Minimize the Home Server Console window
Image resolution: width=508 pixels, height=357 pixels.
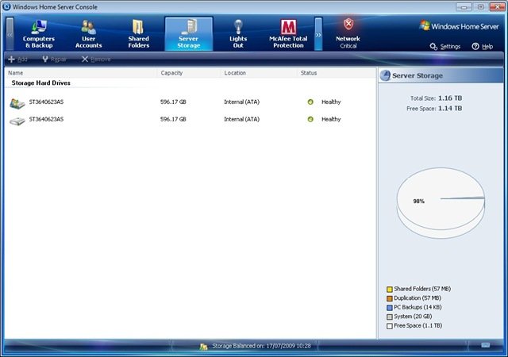(464, 6)
